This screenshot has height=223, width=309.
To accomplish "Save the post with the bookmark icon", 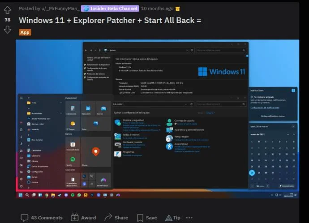I will pyautogui.click(x=147, y=218).
